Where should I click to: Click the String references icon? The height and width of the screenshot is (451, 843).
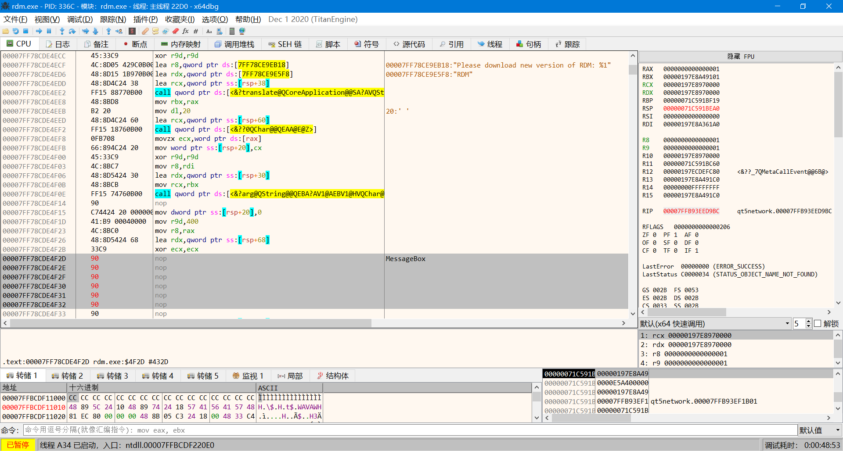tap(209, 31)
